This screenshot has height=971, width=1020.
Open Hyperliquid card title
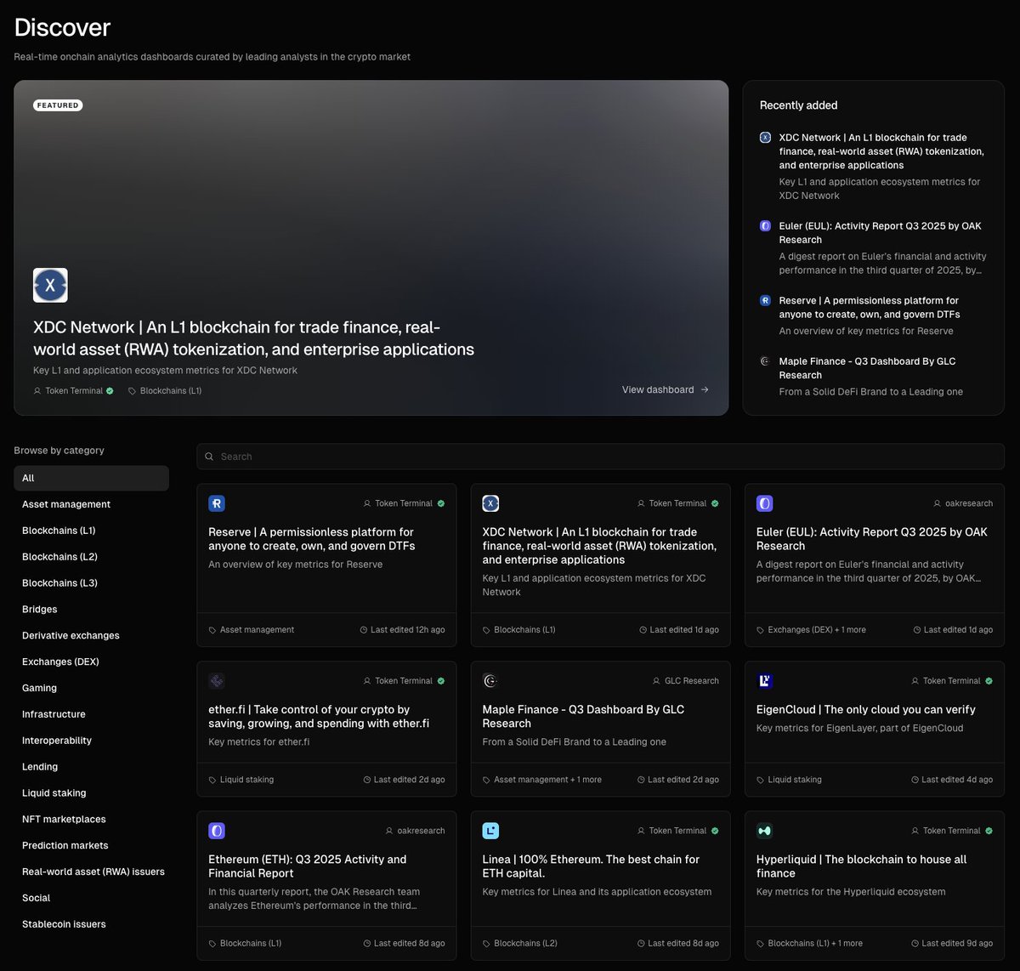point(861,866)
